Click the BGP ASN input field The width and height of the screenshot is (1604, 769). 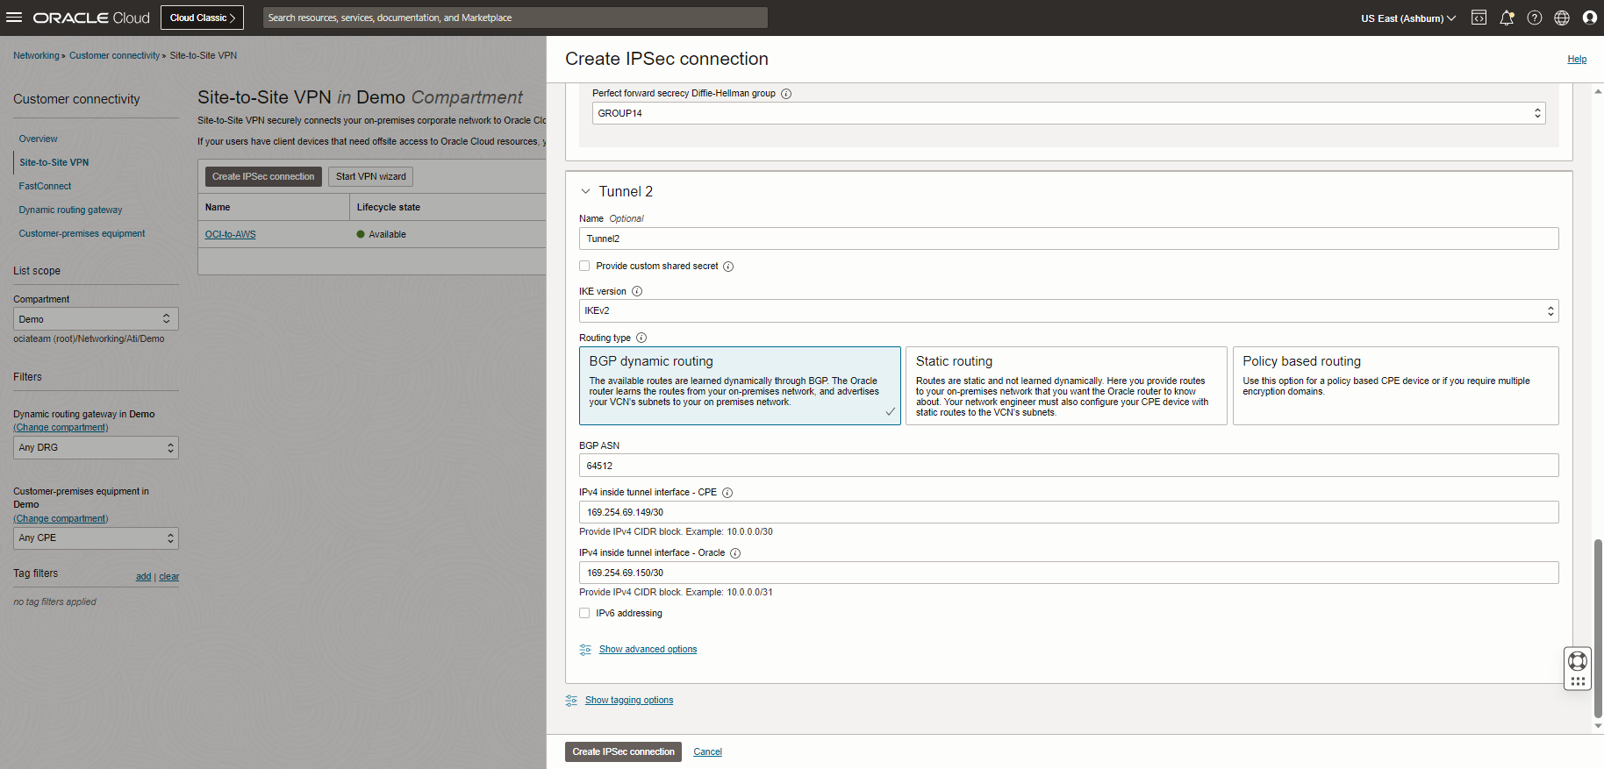pos(1068,466)
